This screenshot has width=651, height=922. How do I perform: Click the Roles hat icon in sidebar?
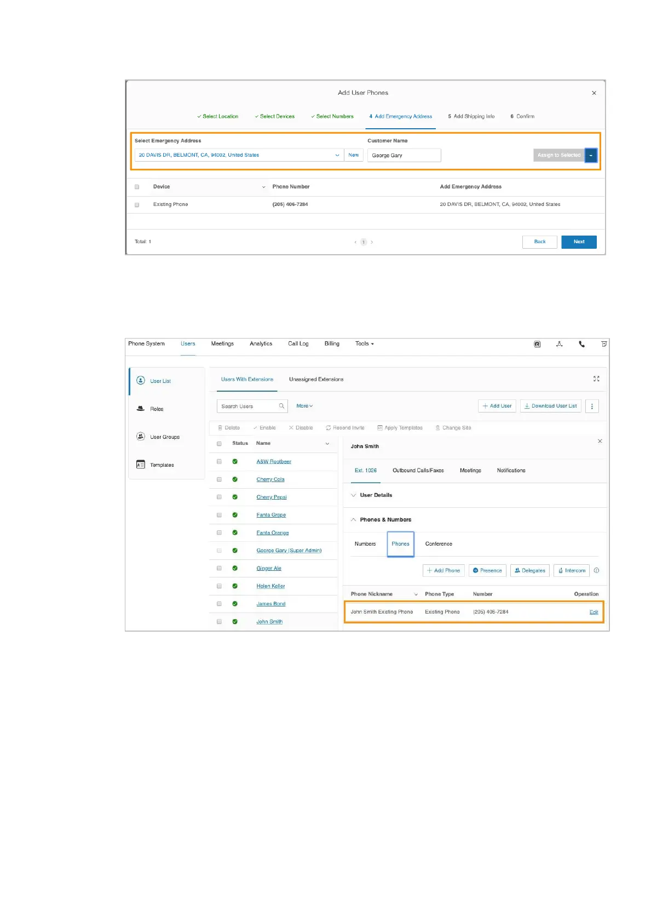point(141,409)
